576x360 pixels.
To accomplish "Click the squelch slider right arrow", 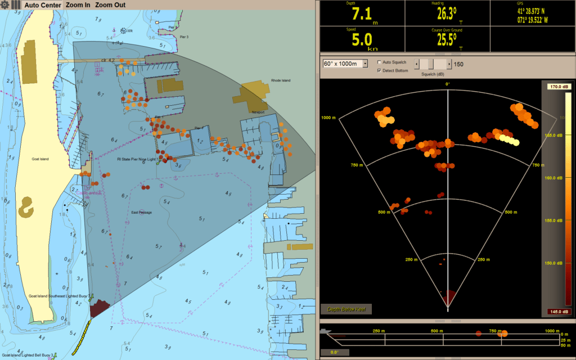I will pos(449,64).
